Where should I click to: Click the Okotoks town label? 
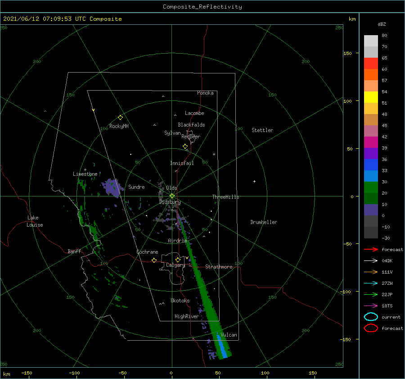pos(180,301)
